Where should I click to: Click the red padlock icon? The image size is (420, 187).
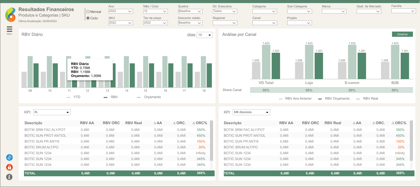[10, 167]
